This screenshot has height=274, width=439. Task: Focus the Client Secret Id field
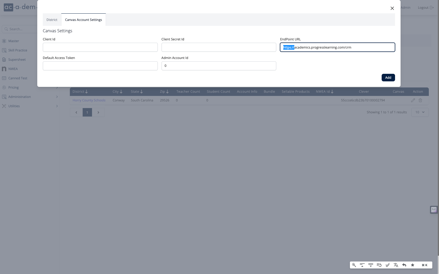219,47
